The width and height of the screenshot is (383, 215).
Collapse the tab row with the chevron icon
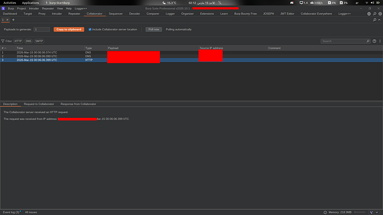coord(379,20)
